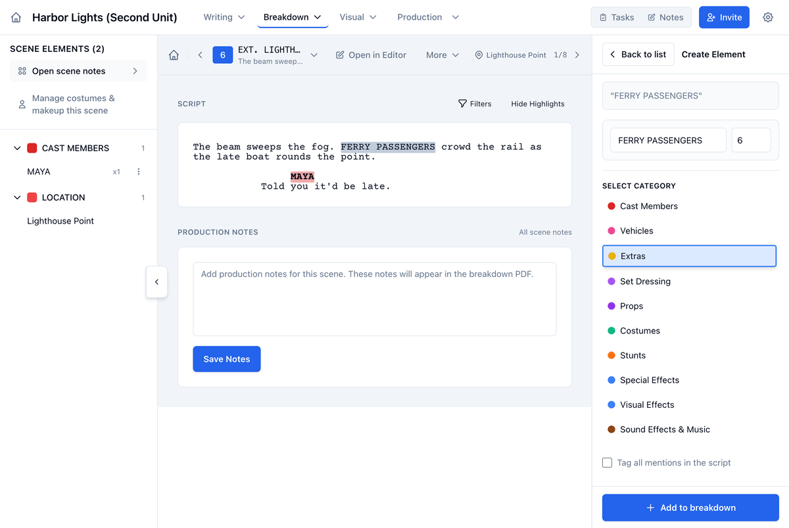Collapse the LOCATION group
This screenshot has height=528, width=789.
17,198
